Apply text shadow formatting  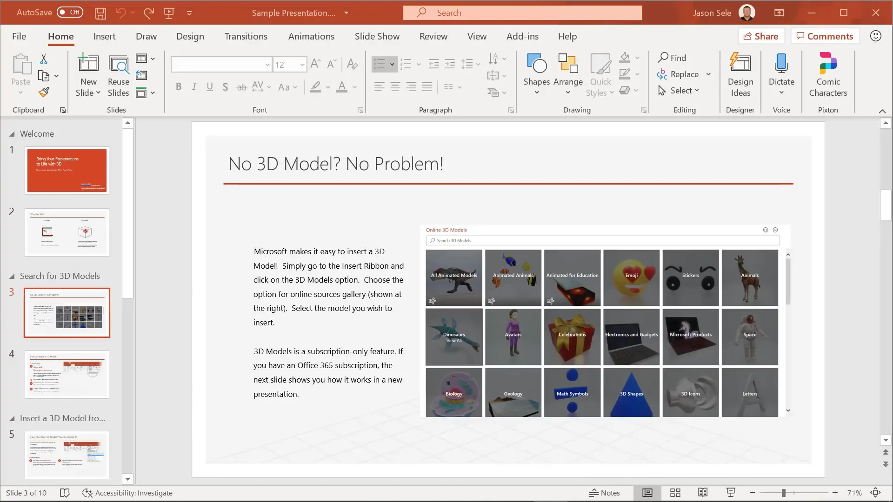click(x=226, y=87)
